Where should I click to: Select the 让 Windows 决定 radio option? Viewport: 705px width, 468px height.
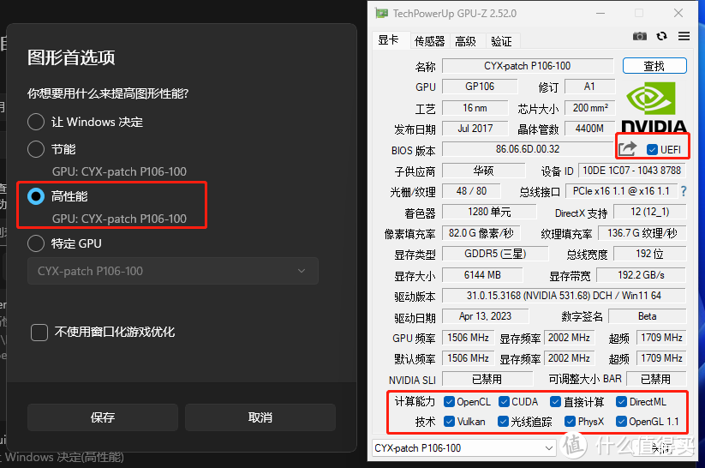point(36,122)
